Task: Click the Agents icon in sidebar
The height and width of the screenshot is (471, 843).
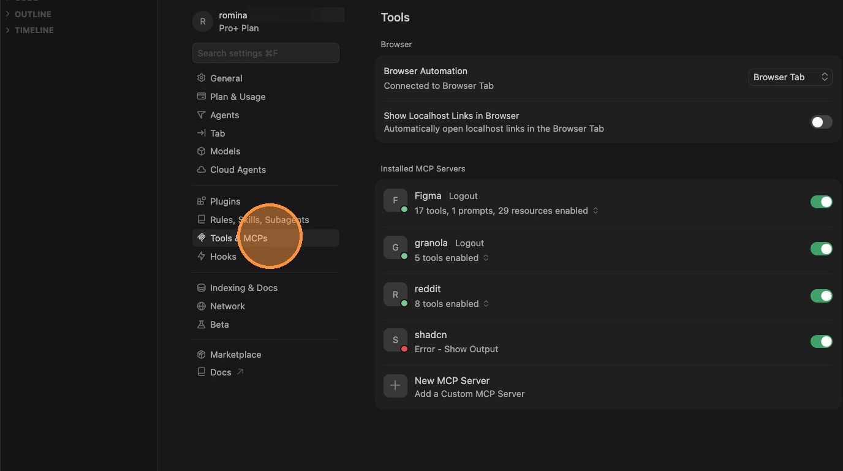Action: click(x=201, y=115)
